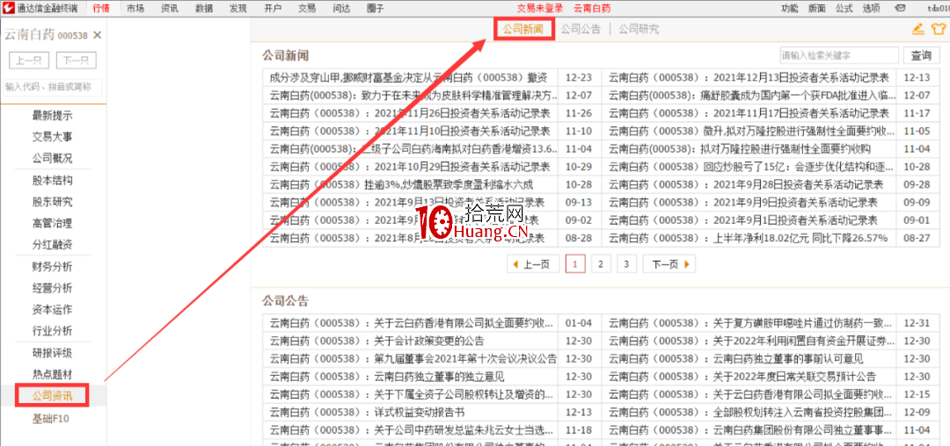
Task: Select 基础F10 in the sidebar
Action: [x=52, y=418]
